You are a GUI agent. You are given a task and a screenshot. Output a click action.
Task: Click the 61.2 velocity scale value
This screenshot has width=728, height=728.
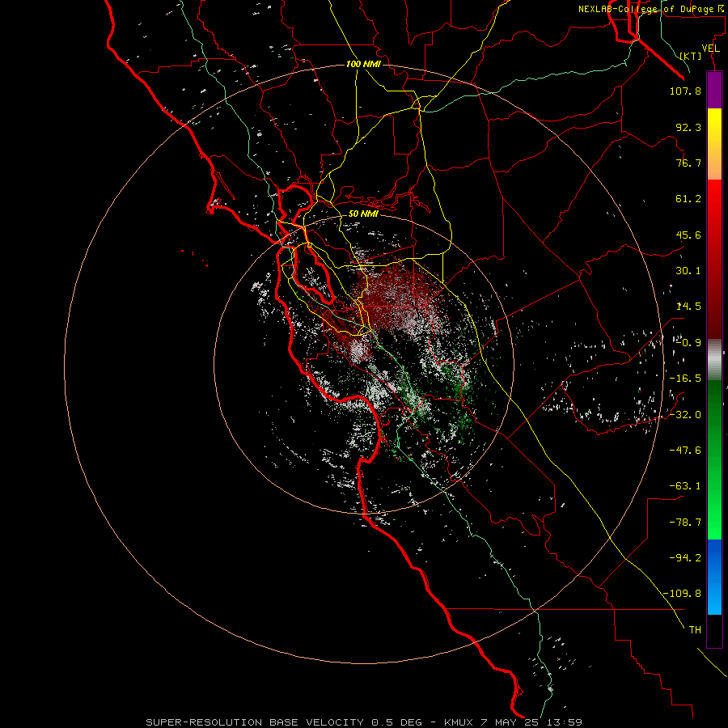pyautogui.click(x=688, y=199)
